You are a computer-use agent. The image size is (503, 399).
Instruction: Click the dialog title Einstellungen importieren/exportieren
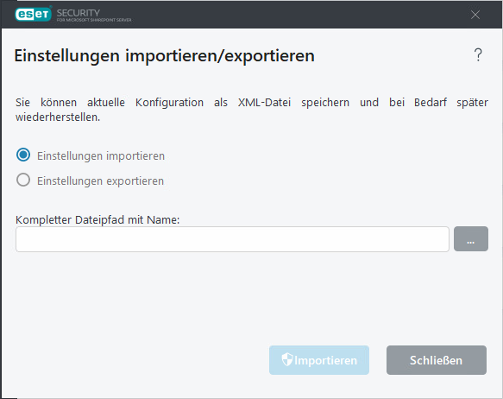click(x=164, y=56)
